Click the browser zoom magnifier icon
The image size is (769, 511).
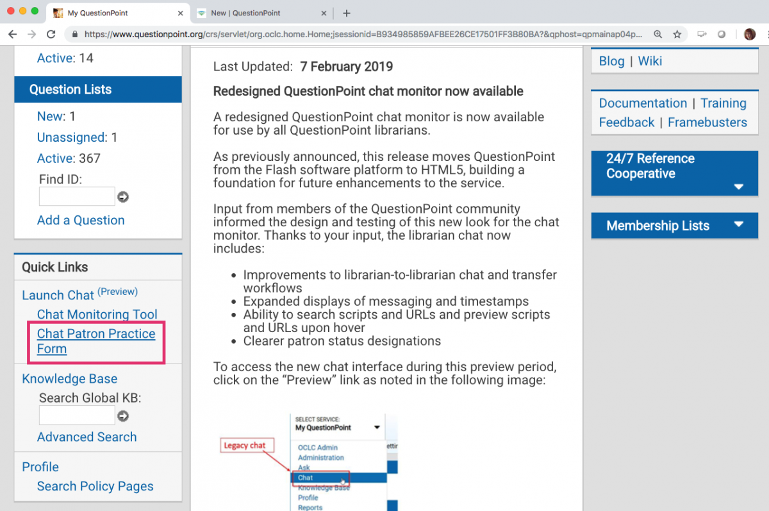pyautogui.click(x=658, y=34)
